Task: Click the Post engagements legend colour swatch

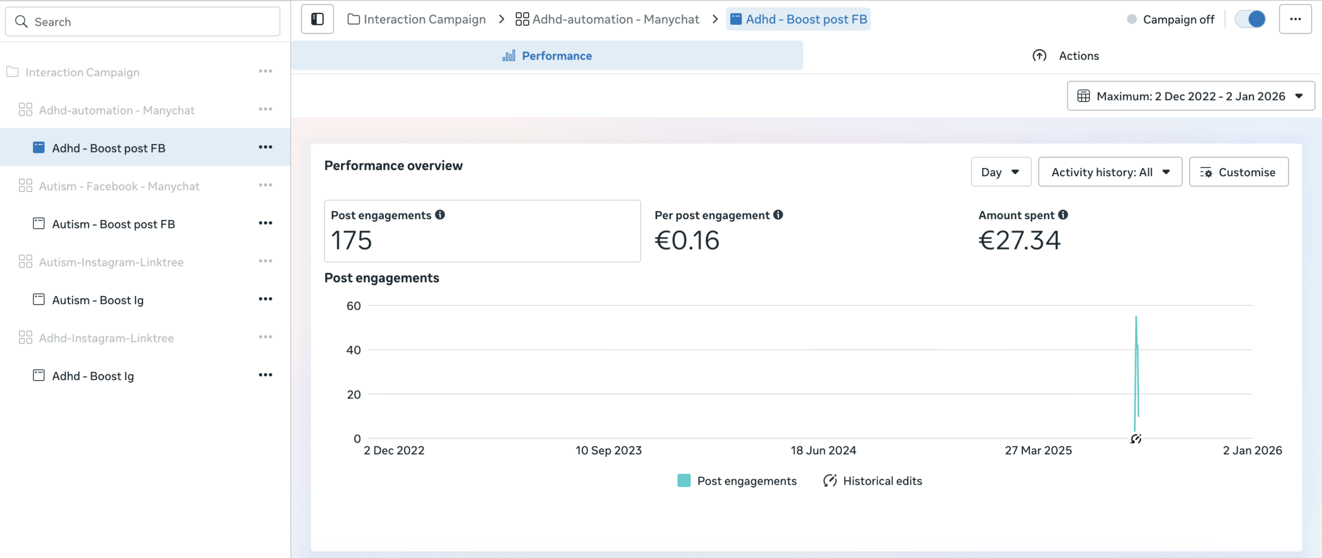Action: (684, 481)
